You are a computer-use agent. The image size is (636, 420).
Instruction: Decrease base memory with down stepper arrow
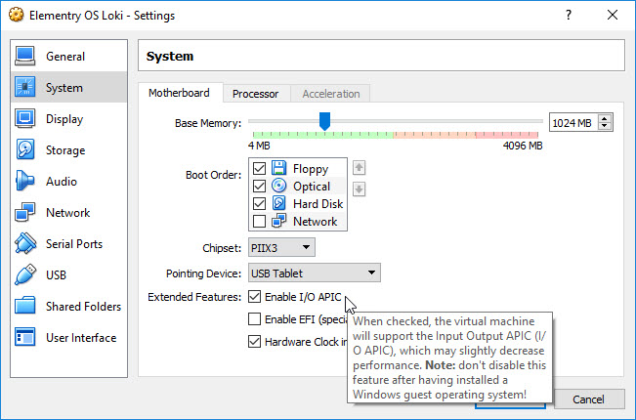tap(605, 126)
